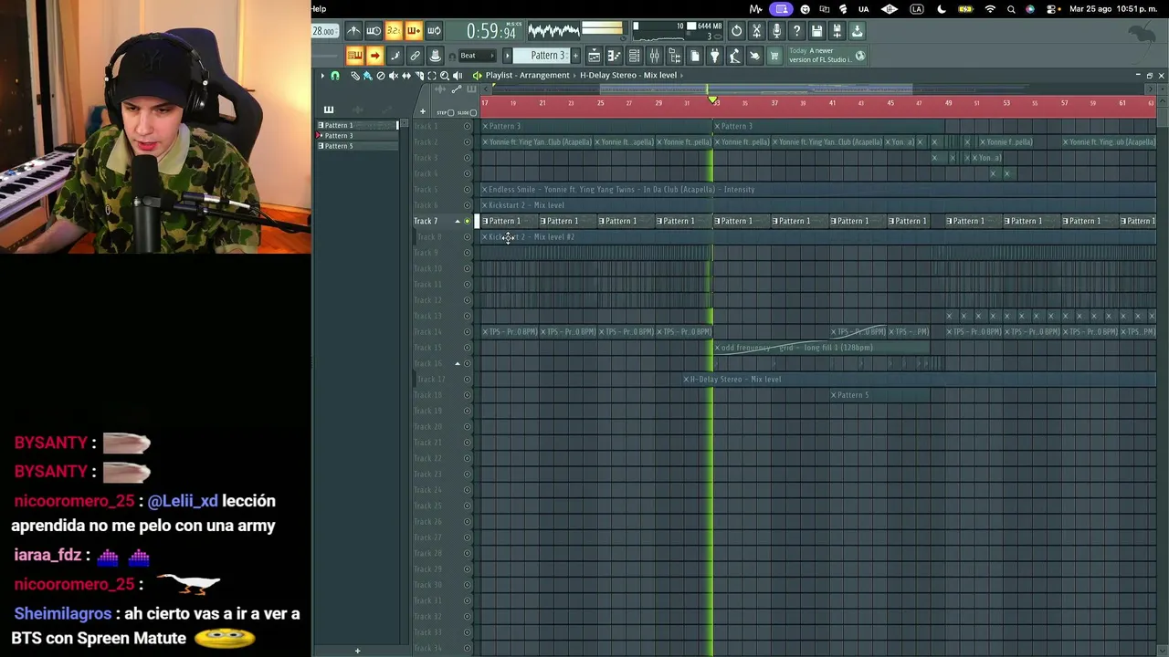Toggle typing keyboard to piano mode
Screen dimensions: 1169x657
pyautogui.click(x=354, y=56)
